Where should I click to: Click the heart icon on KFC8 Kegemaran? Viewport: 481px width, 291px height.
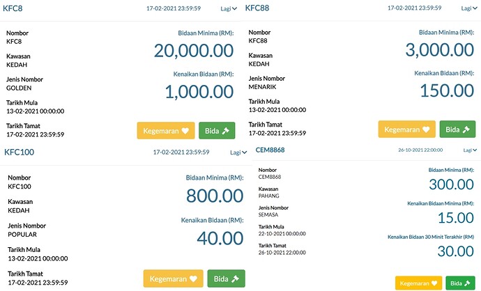pos(185,131)
